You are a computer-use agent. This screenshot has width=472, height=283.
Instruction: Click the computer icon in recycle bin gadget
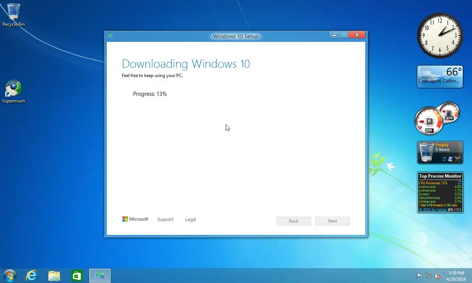pyautogui.click(x=451, y=159)
